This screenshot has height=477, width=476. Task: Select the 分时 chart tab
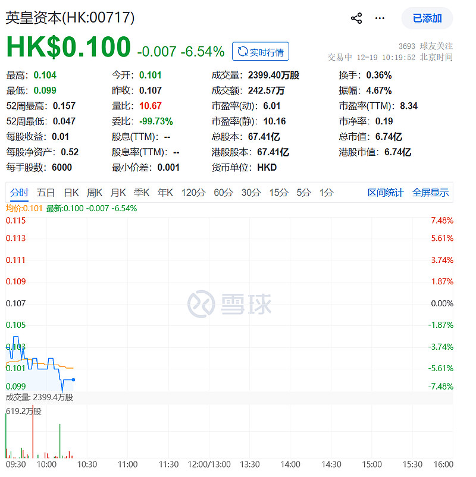(x=19, y=193)
